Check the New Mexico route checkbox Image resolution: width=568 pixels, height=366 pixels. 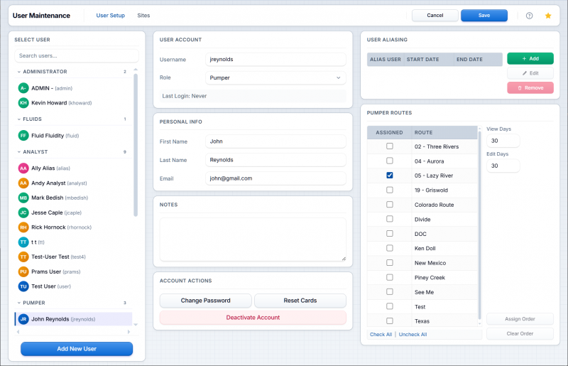[x=389, y=263]
